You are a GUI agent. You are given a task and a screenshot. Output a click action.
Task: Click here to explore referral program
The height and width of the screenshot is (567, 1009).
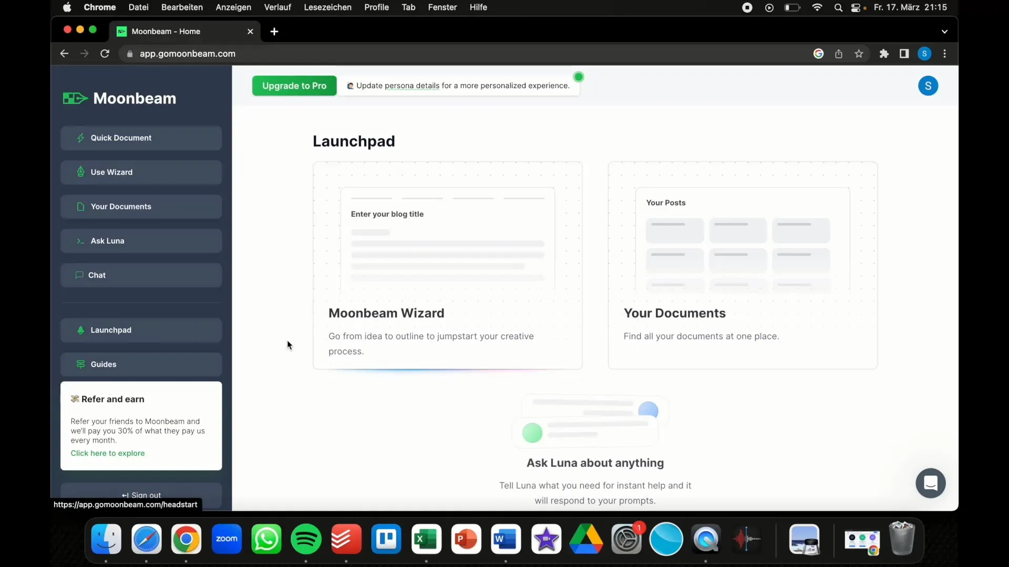(107, 453)
